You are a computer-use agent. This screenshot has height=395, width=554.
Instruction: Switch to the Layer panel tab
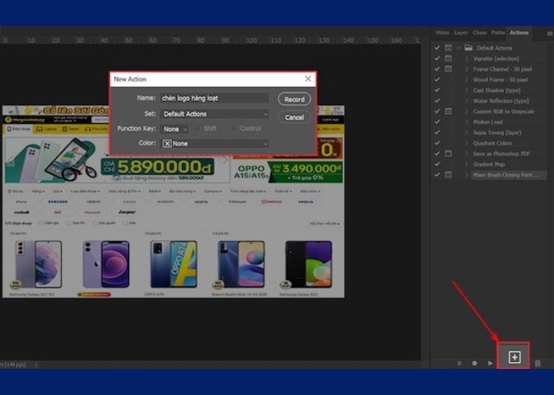[x=461, y=32]
